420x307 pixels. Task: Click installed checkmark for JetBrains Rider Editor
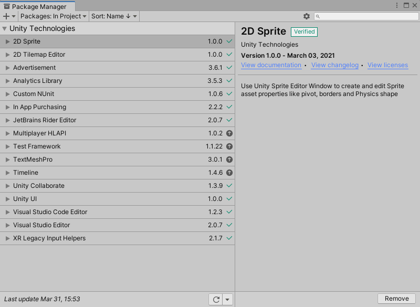[229, 120]
